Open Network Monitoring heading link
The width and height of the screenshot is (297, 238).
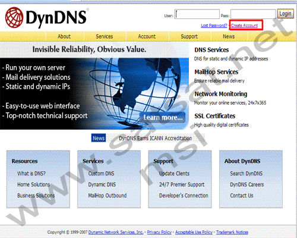point(221,94)
